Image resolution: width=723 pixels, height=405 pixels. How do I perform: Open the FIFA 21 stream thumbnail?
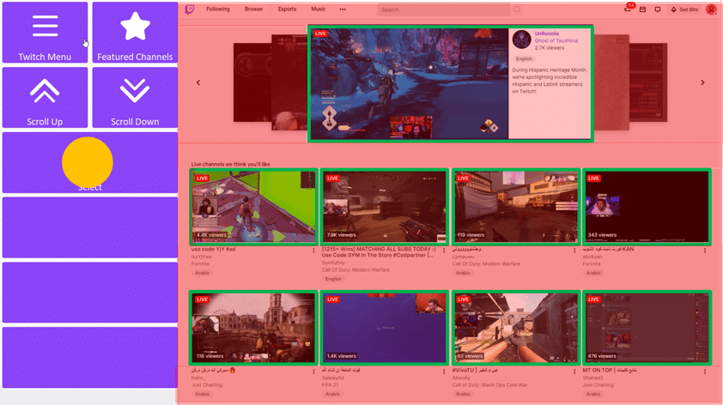click(x=385, y=327)
